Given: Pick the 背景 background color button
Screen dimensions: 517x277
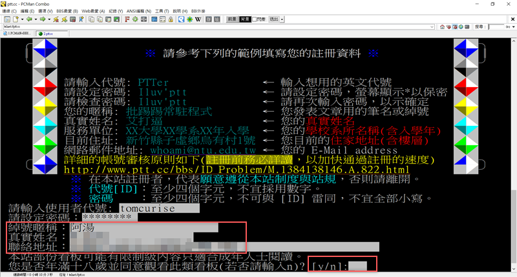Looking at the screenshot, I should 245,19.
